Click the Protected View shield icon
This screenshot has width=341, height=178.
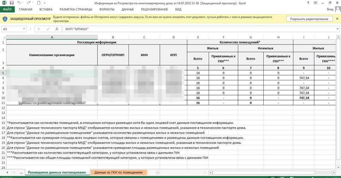[5, 19]
